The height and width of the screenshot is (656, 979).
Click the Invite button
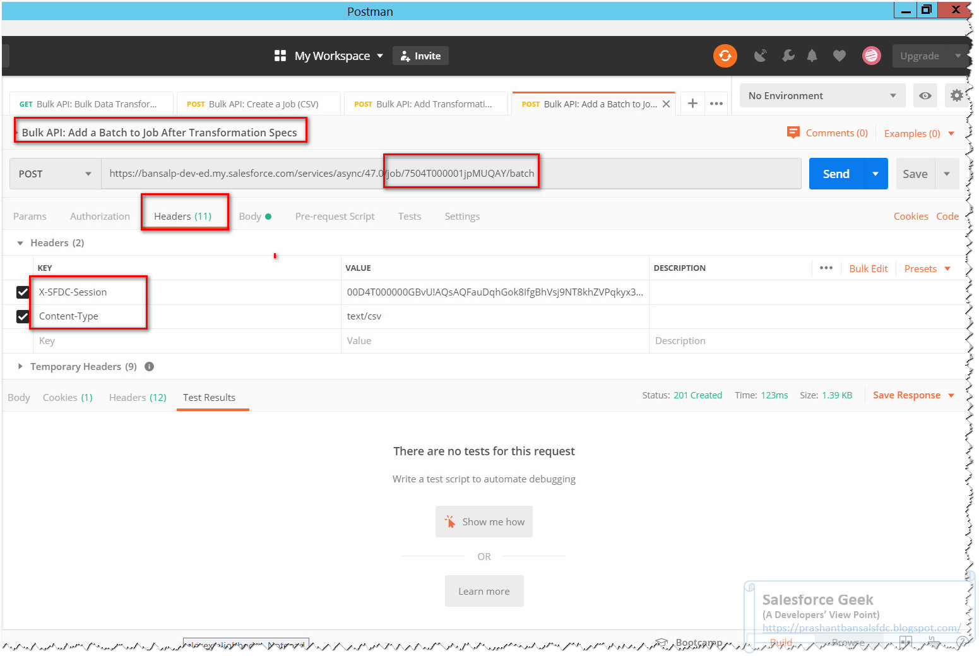(420, 56)
